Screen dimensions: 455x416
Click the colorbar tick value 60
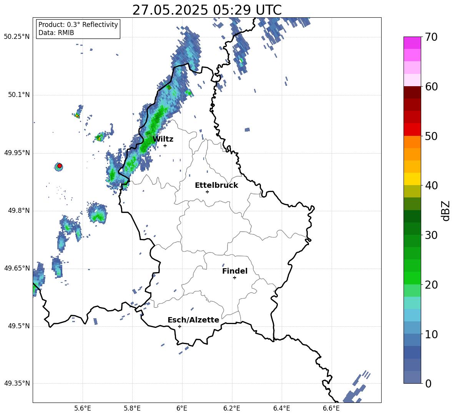(431, 87)
